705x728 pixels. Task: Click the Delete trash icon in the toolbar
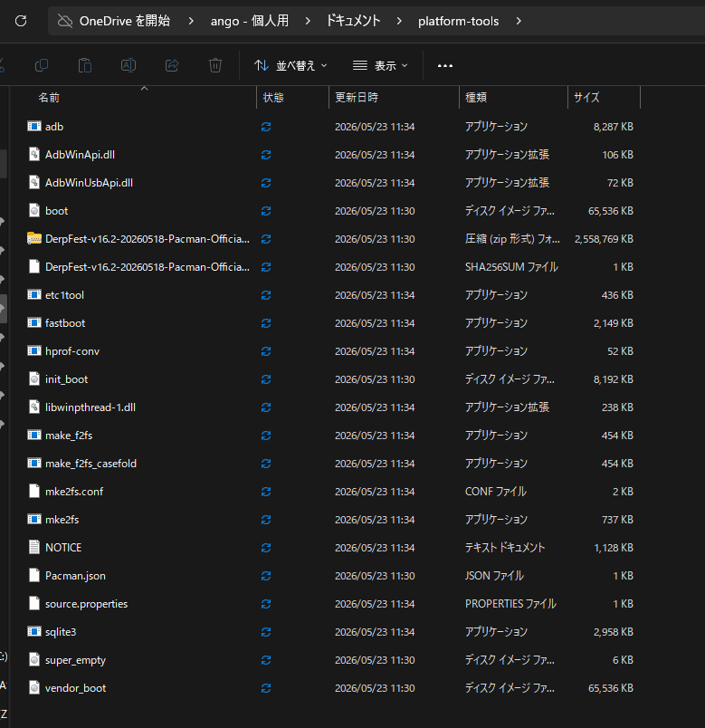(215, 65)
